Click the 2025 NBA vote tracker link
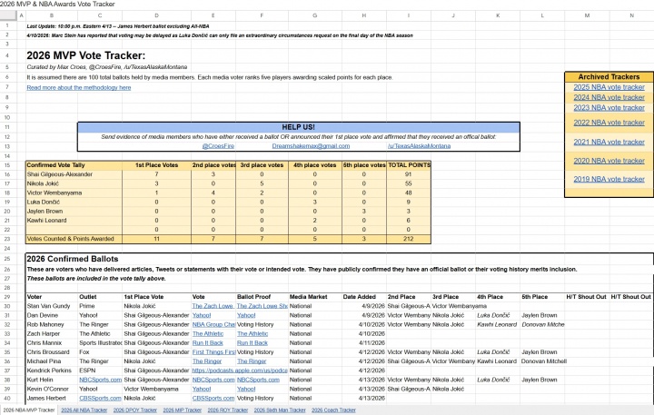 608,87
